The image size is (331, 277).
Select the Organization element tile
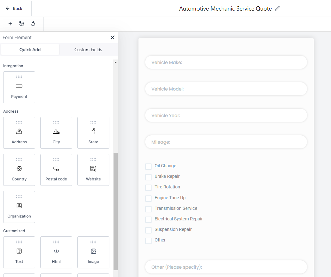click(x=19, y=207)
